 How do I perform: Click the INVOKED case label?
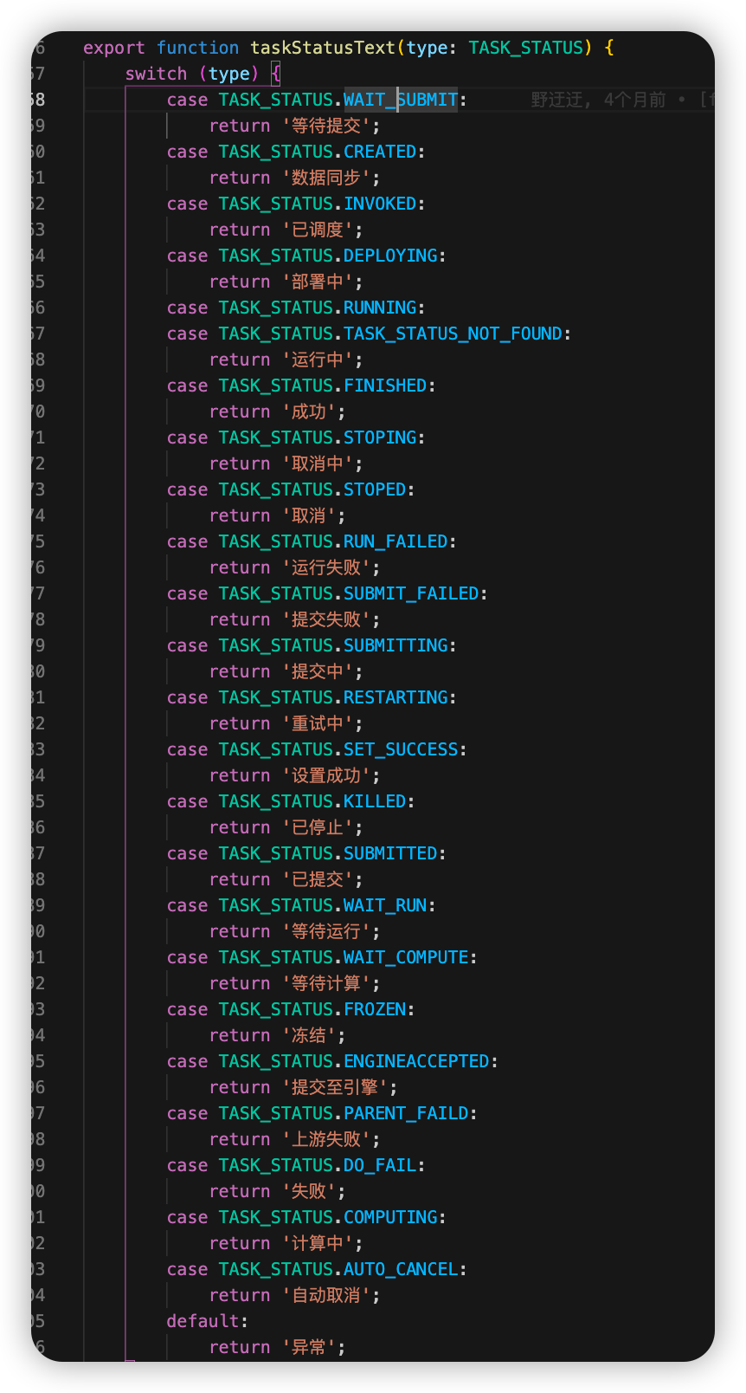380,204
